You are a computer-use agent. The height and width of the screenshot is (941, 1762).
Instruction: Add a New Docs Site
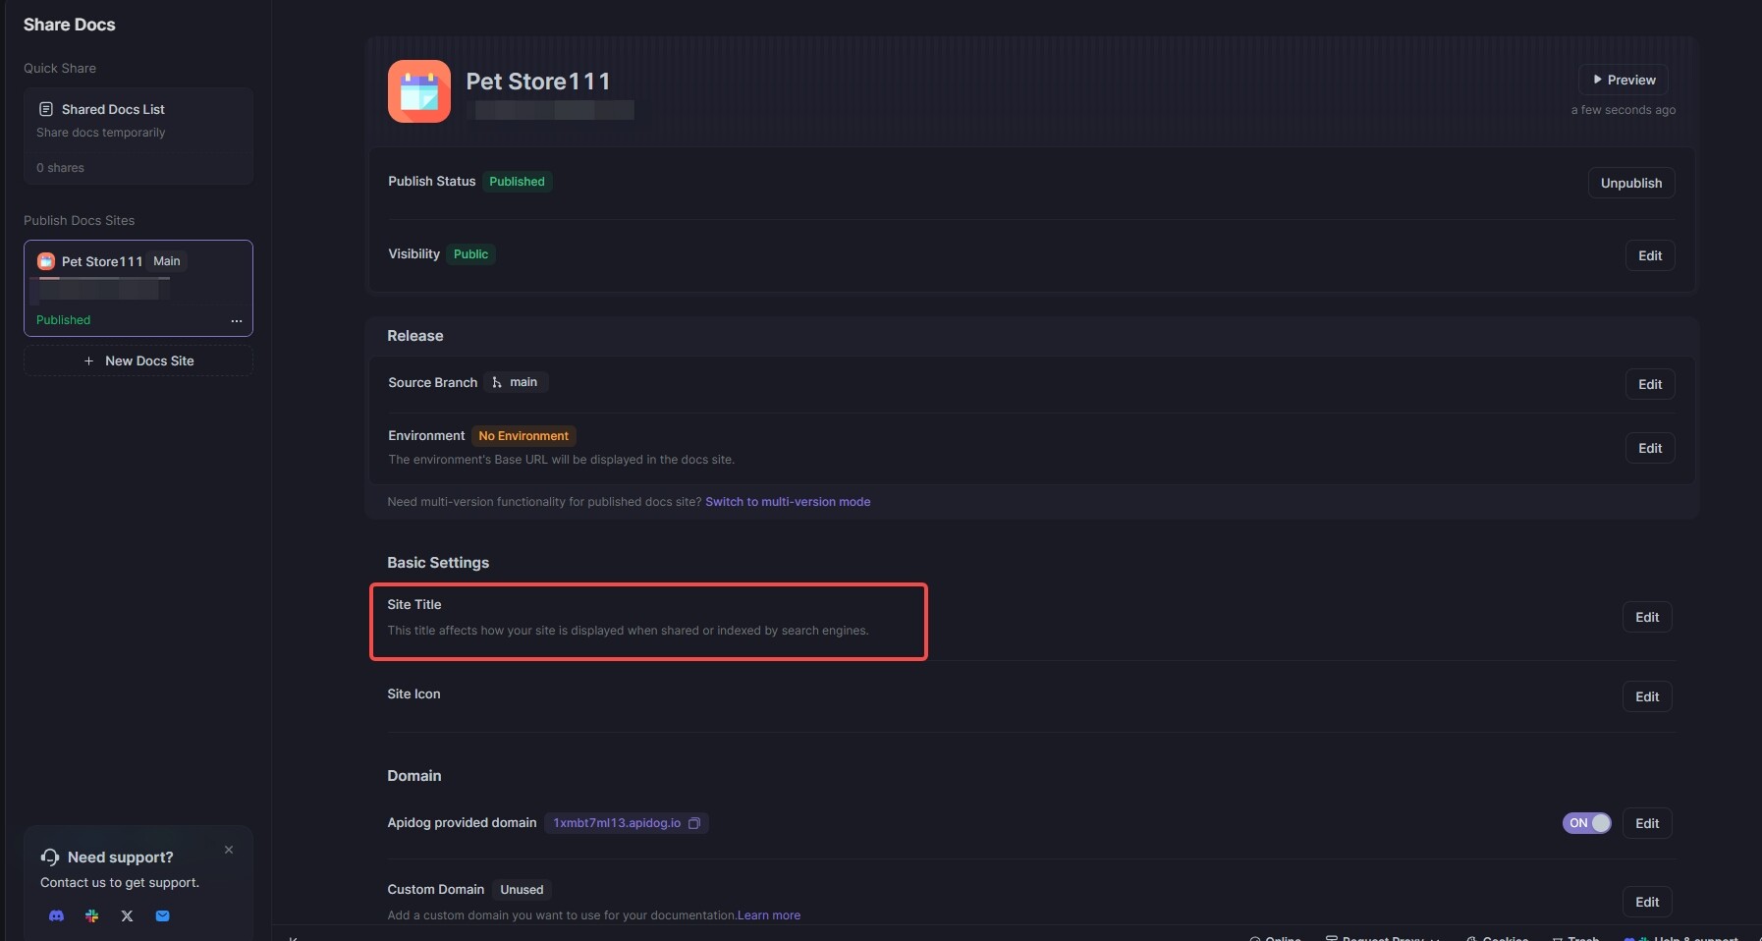[138, 360]
